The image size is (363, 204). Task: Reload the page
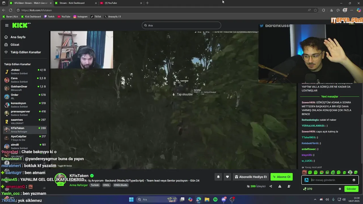click(10, 10)
